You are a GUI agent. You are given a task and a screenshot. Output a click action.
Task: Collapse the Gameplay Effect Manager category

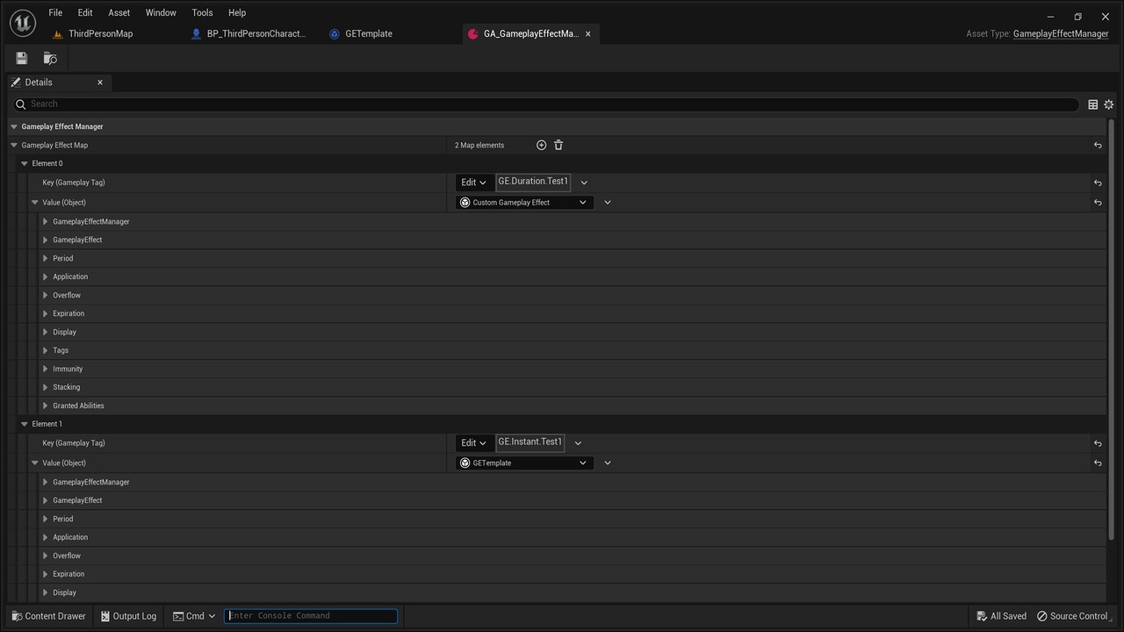point(14,126)
